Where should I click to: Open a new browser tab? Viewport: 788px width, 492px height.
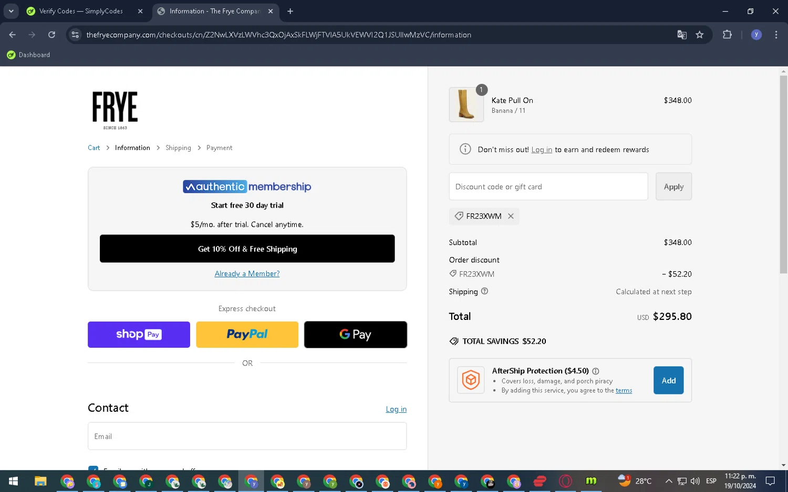point(290,11)
